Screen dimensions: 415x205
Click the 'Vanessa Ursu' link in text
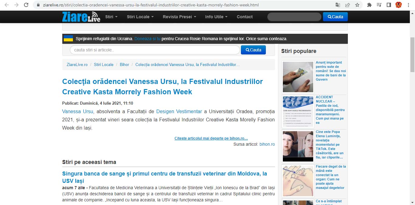78,111
